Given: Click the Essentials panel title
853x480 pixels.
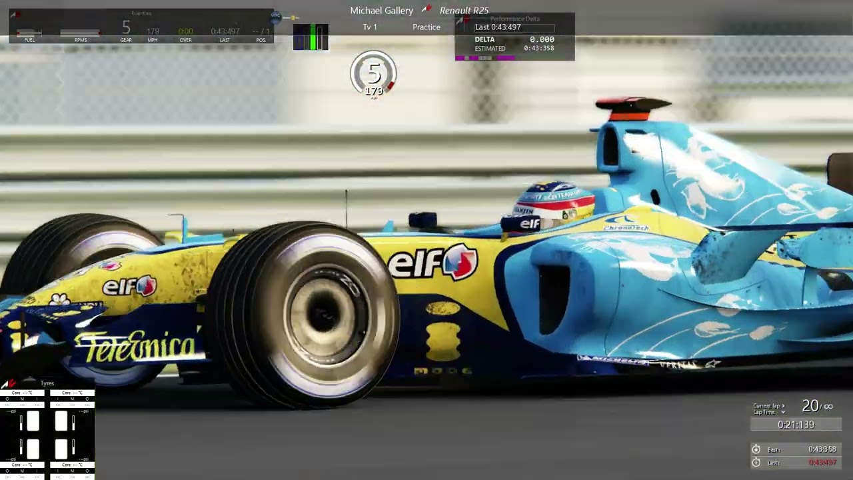Looking at the screenshot, I should (x=141, y=13).
